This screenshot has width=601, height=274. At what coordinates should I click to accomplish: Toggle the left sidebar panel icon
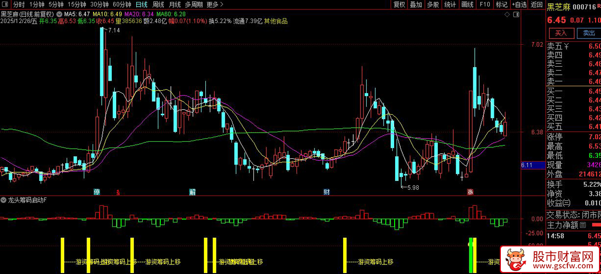pyautogui.click(x=6, y=5)
